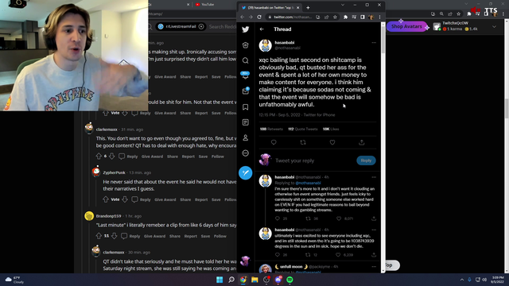Click share icon under main hasanbabi tweet

362,142
